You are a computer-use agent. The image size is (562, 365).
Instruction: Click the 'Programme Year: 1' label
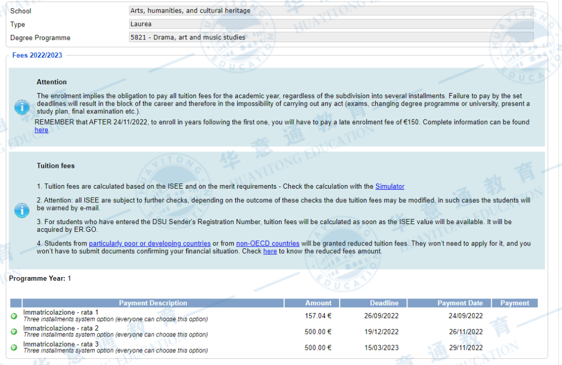tap(40, 278)
